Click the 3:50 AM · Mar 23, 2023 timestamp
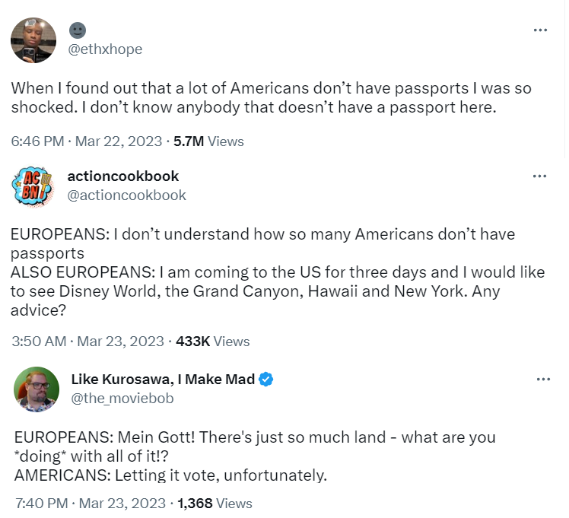 pyautogui.click(x=88, y=342)
